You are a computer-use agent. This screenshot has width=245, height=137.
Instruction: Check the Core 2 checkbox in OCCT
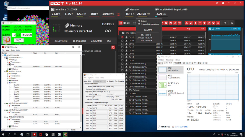[x=122, y=44]
